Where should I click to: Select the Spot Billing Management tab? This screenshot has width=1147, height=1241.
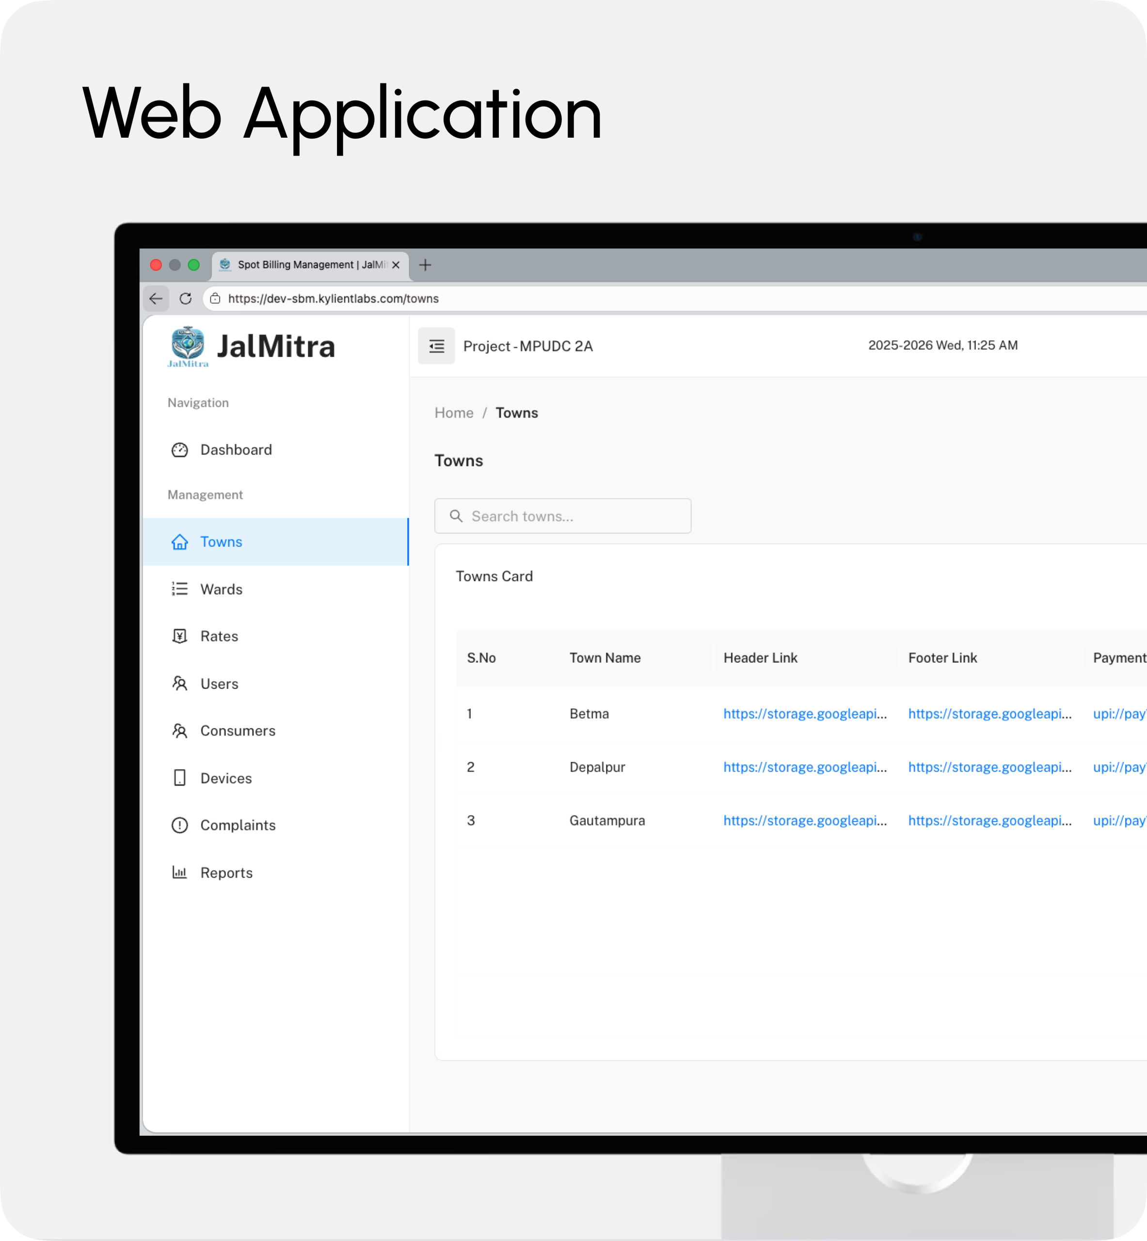tap(310, 265)
